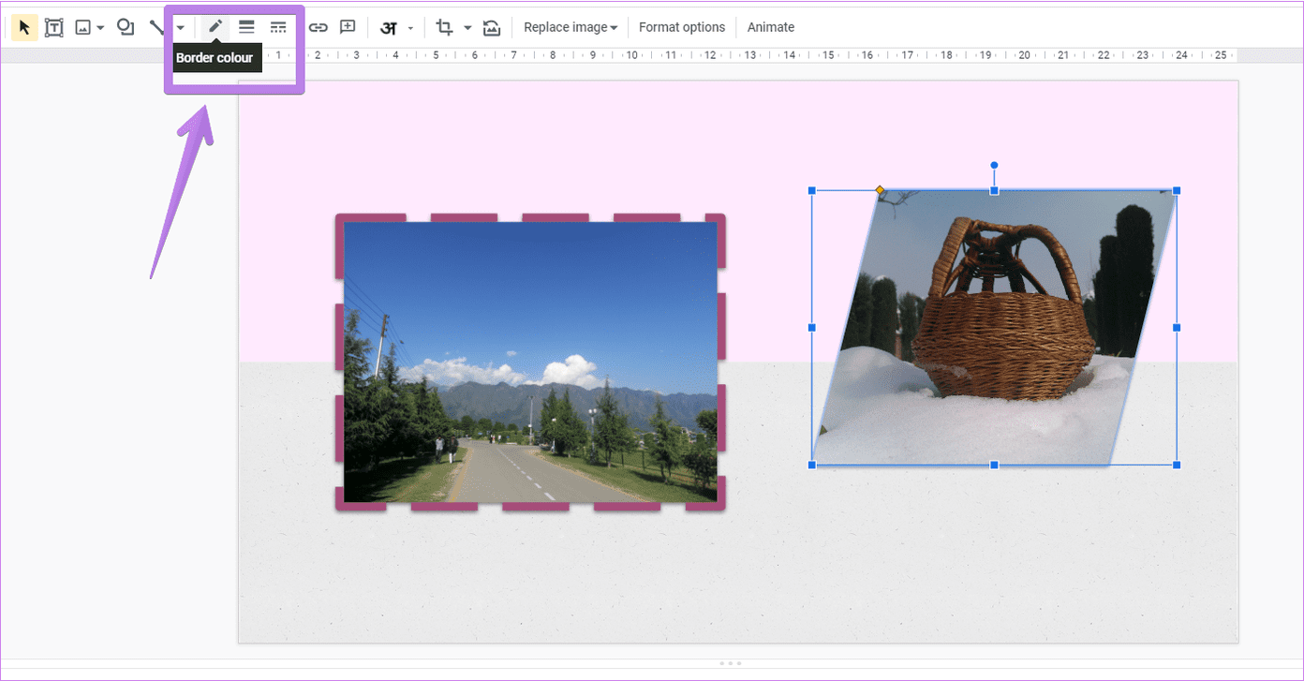Image resolution: width=1304 pixels, height=681 pixels.
Task: Click the Animate button
Action: coord(771,27)
